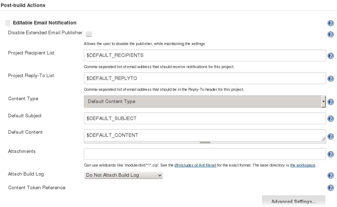
Task: Grab the Editable Email Notification drag handle
Action: tap(8, 23)
